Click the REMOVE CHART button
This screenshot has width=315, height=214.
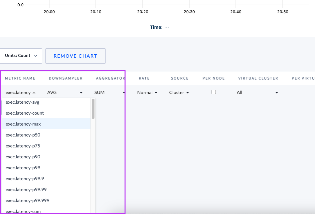coord(75,56)
